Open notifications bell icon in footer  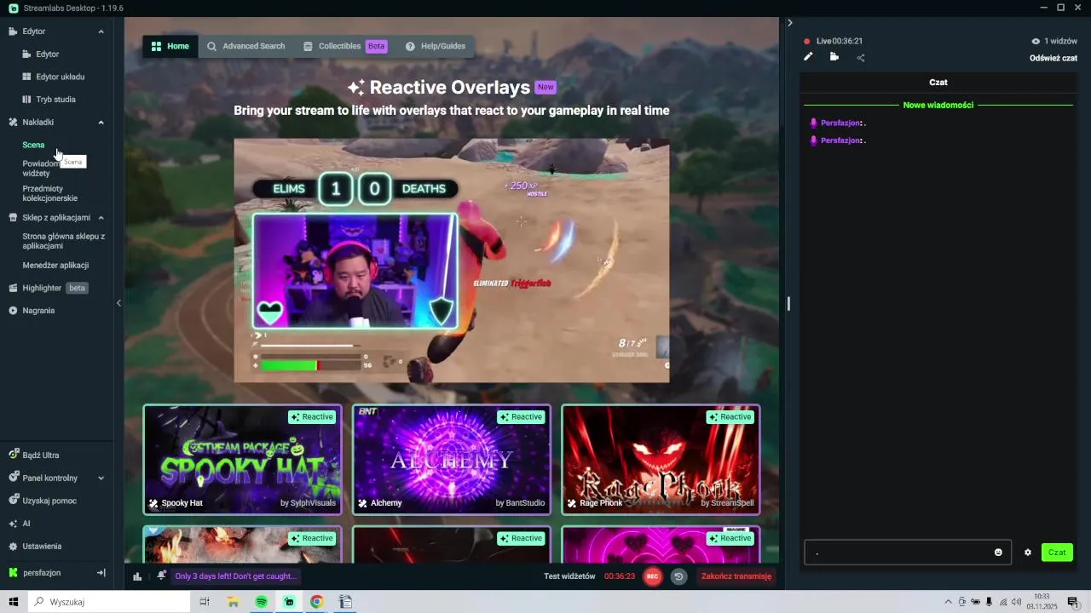coord(161,576)
